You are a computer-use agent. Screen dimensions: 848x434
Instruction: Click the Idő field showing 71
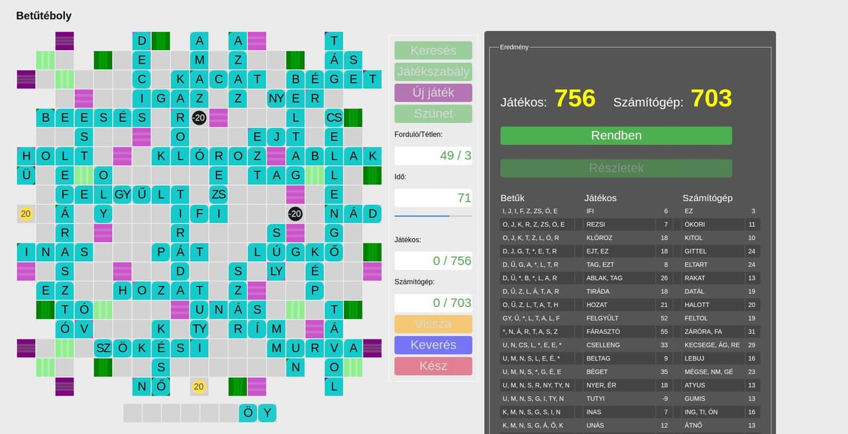(433, 198)
